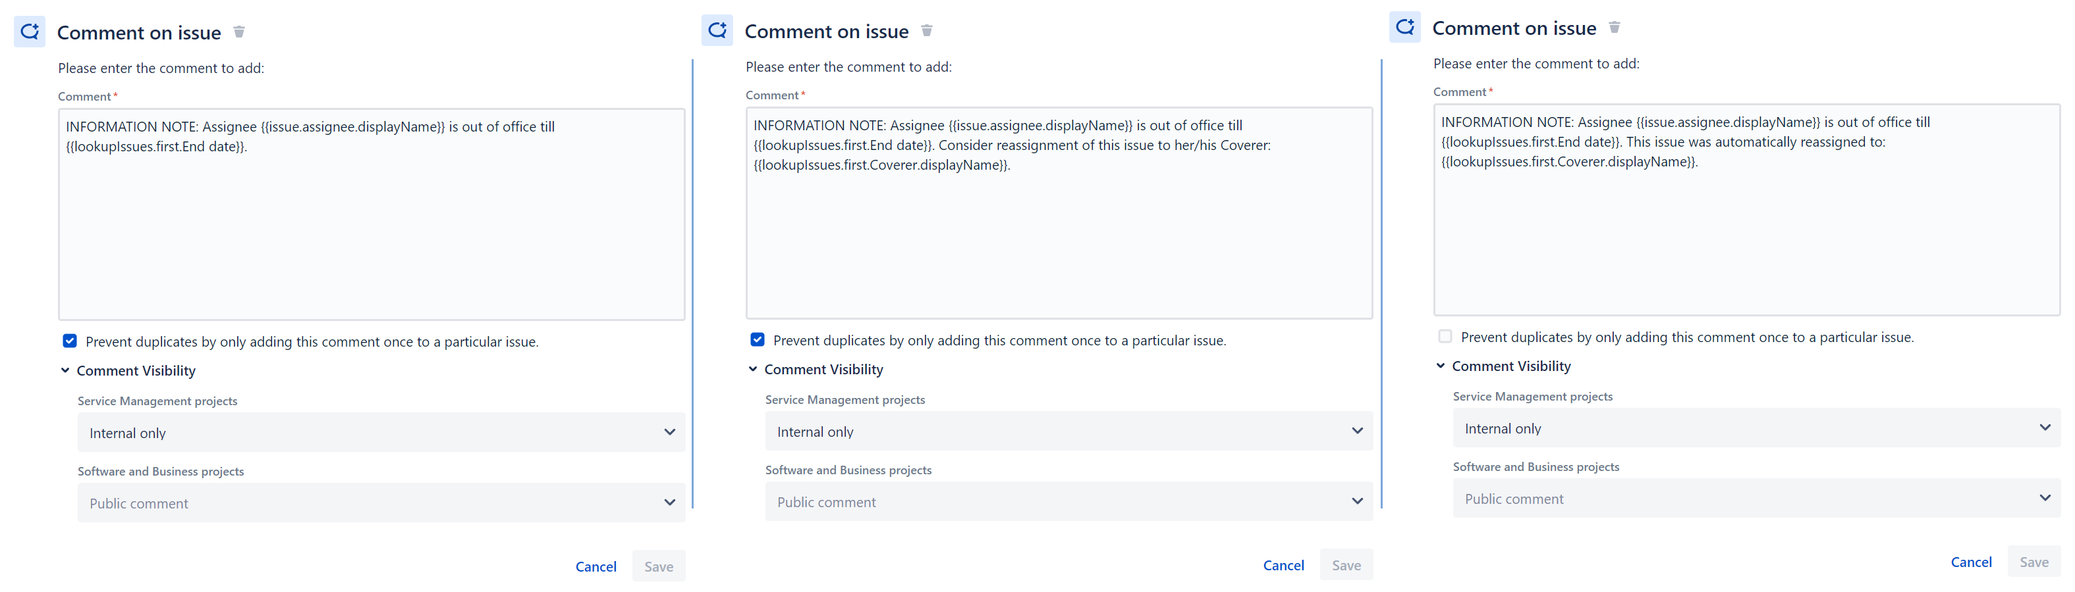Click Save button in the right panel

point(2034,562)
